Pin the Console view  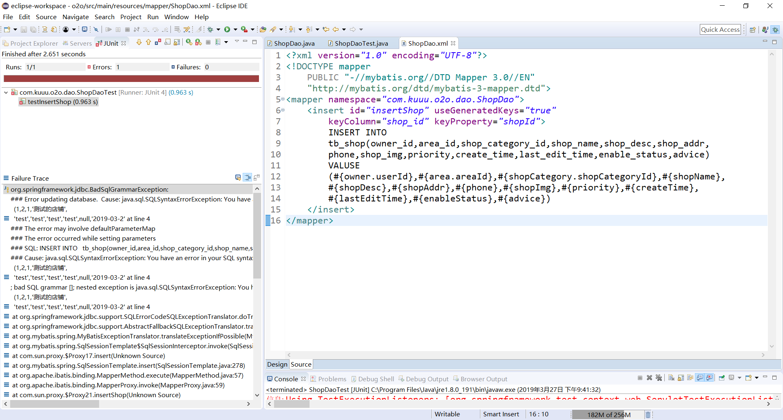(721, 378)
